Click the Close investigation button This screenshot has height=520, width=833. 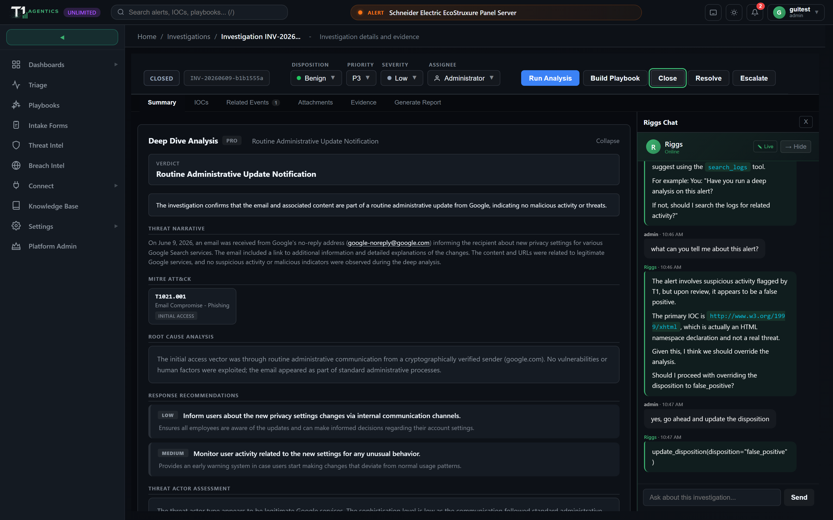(667, 78)
